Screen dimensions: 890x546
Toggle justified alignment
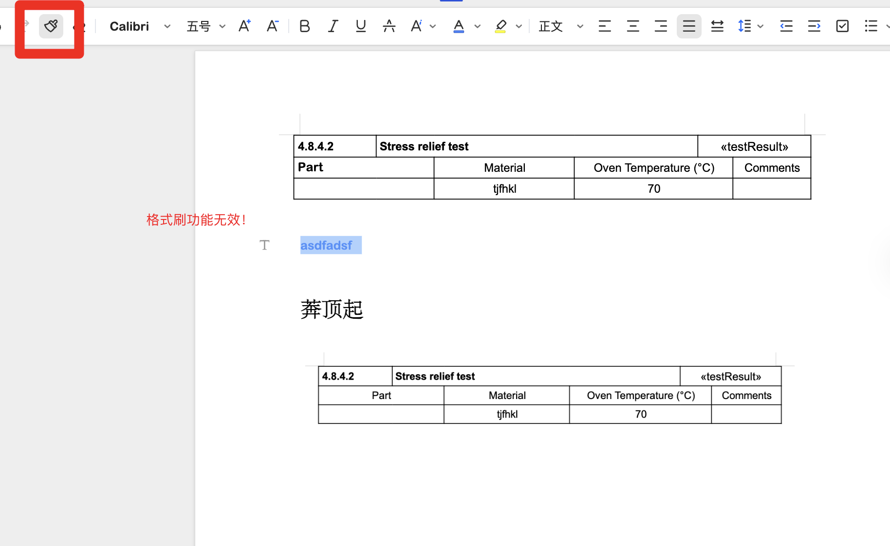689,26
